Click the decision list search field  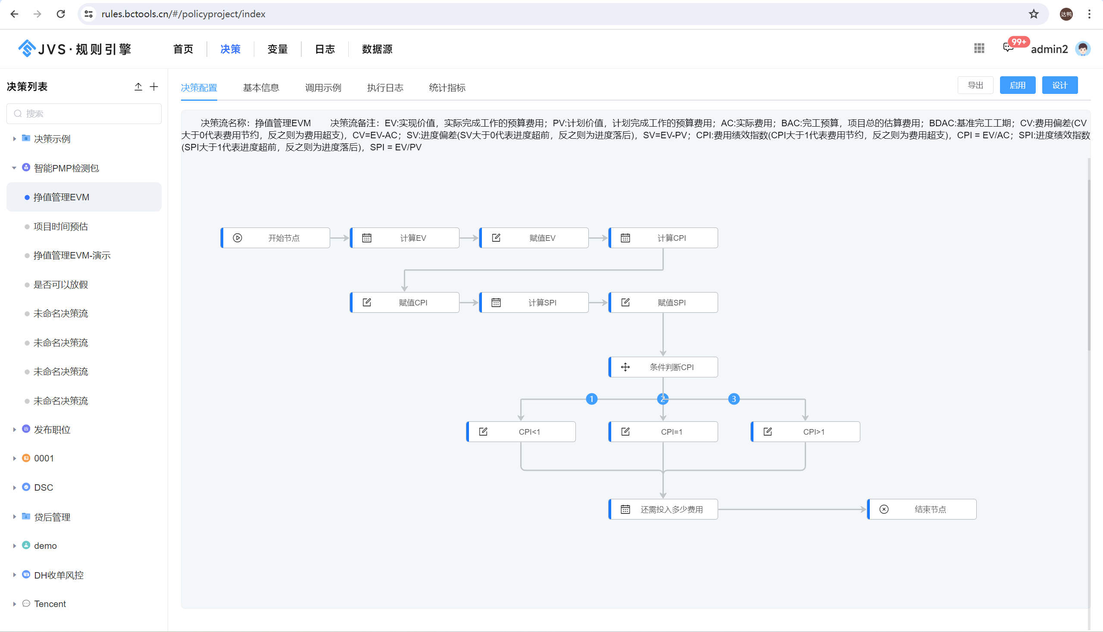tap(84, 114)
